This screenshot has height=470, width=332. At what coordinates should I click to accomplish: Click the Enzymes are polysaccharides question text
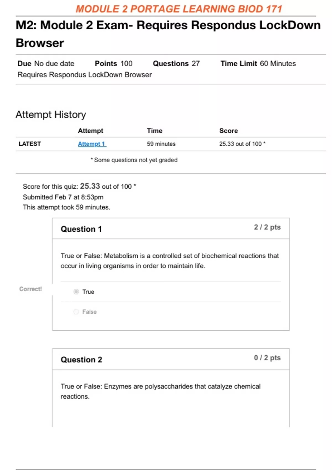(160, 391)
